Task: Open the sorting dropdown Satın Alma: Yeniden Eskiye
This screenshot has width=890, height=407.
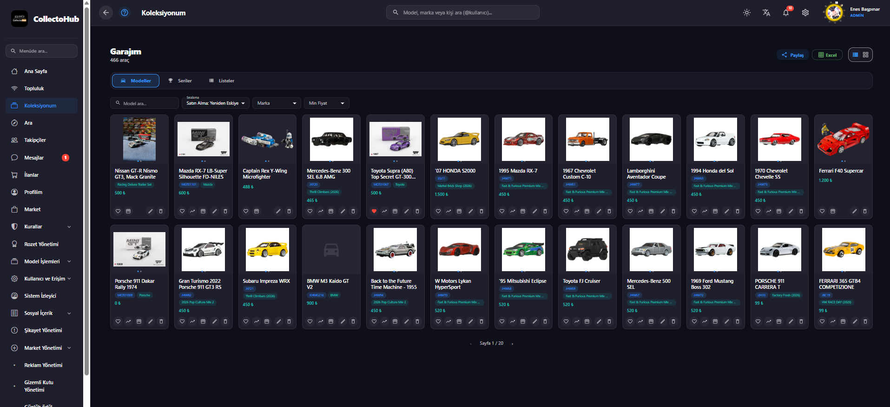Action: [216, 103]
